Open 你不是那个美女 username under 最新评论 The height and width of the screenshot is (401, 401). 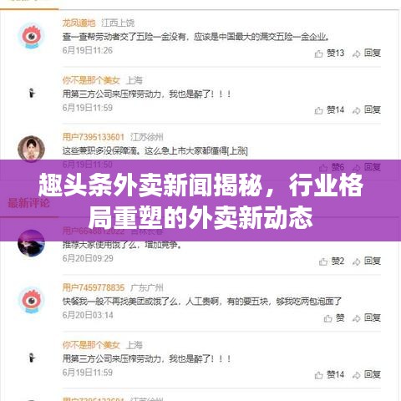click(x=91, y=345)
